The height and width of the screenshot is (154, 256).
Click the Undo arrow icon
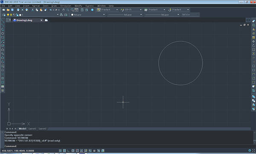pos(51,10)
